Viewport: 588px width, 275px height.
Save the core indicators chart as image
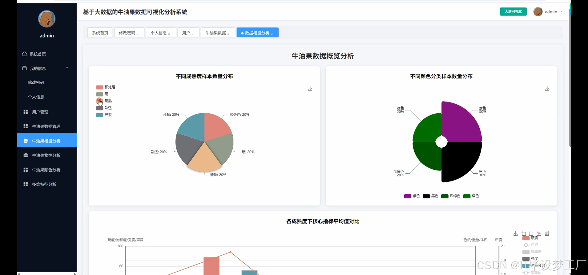point(515,233)
